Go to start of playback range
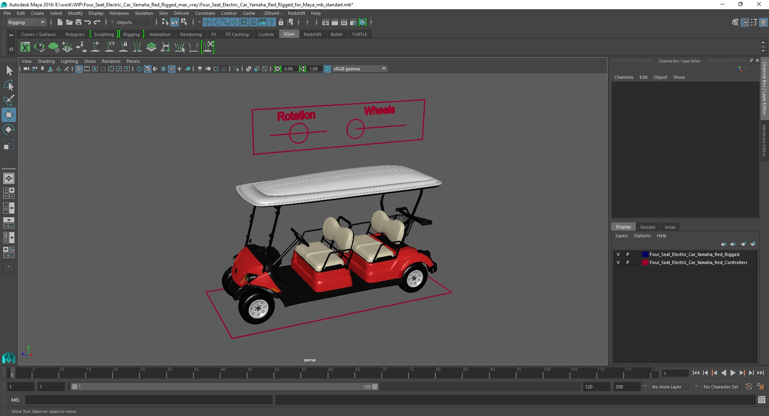The width and height of the screenshot is (769, 416). coord(696,373)
